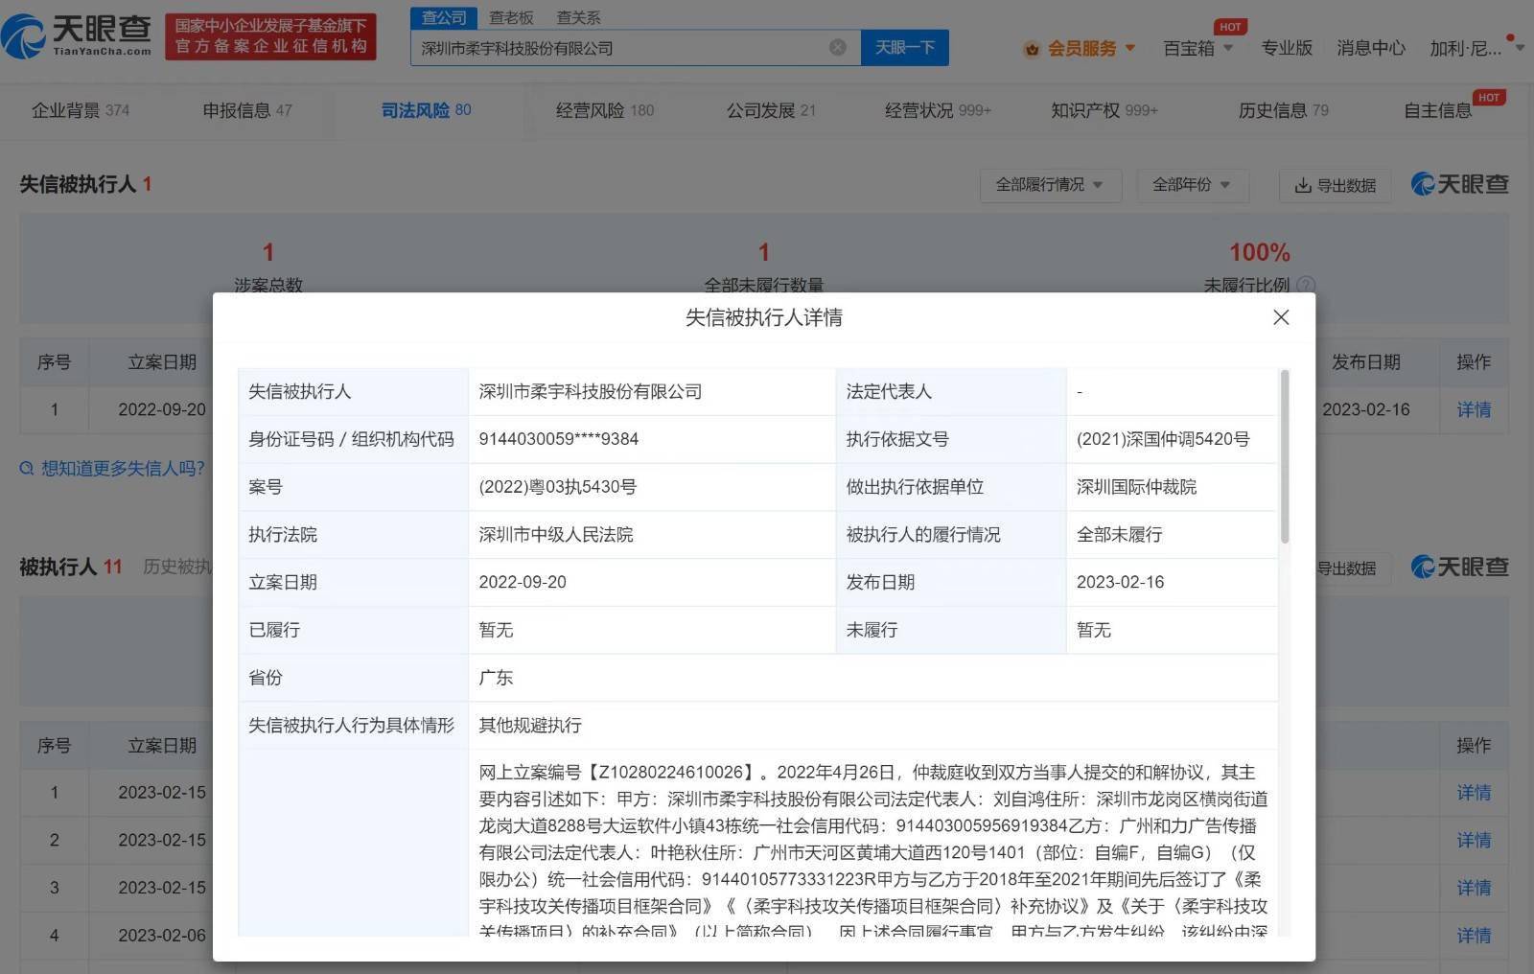Click the 被执行人 11 section heading
Viewport: 1534px width, 974px height.
(x=71, y=567)
